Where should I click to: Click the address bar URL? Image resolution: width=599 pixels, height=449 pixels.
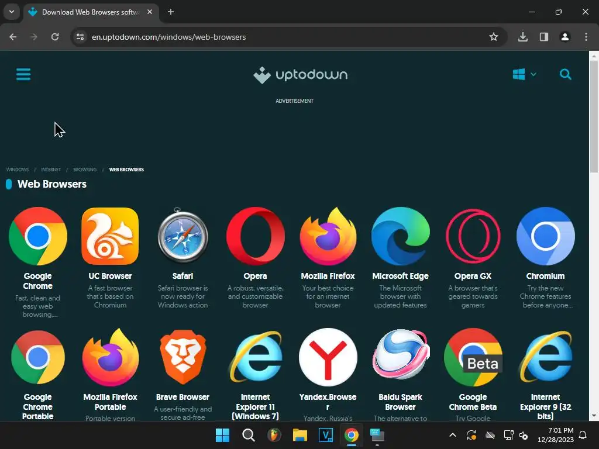click(168, 37)
